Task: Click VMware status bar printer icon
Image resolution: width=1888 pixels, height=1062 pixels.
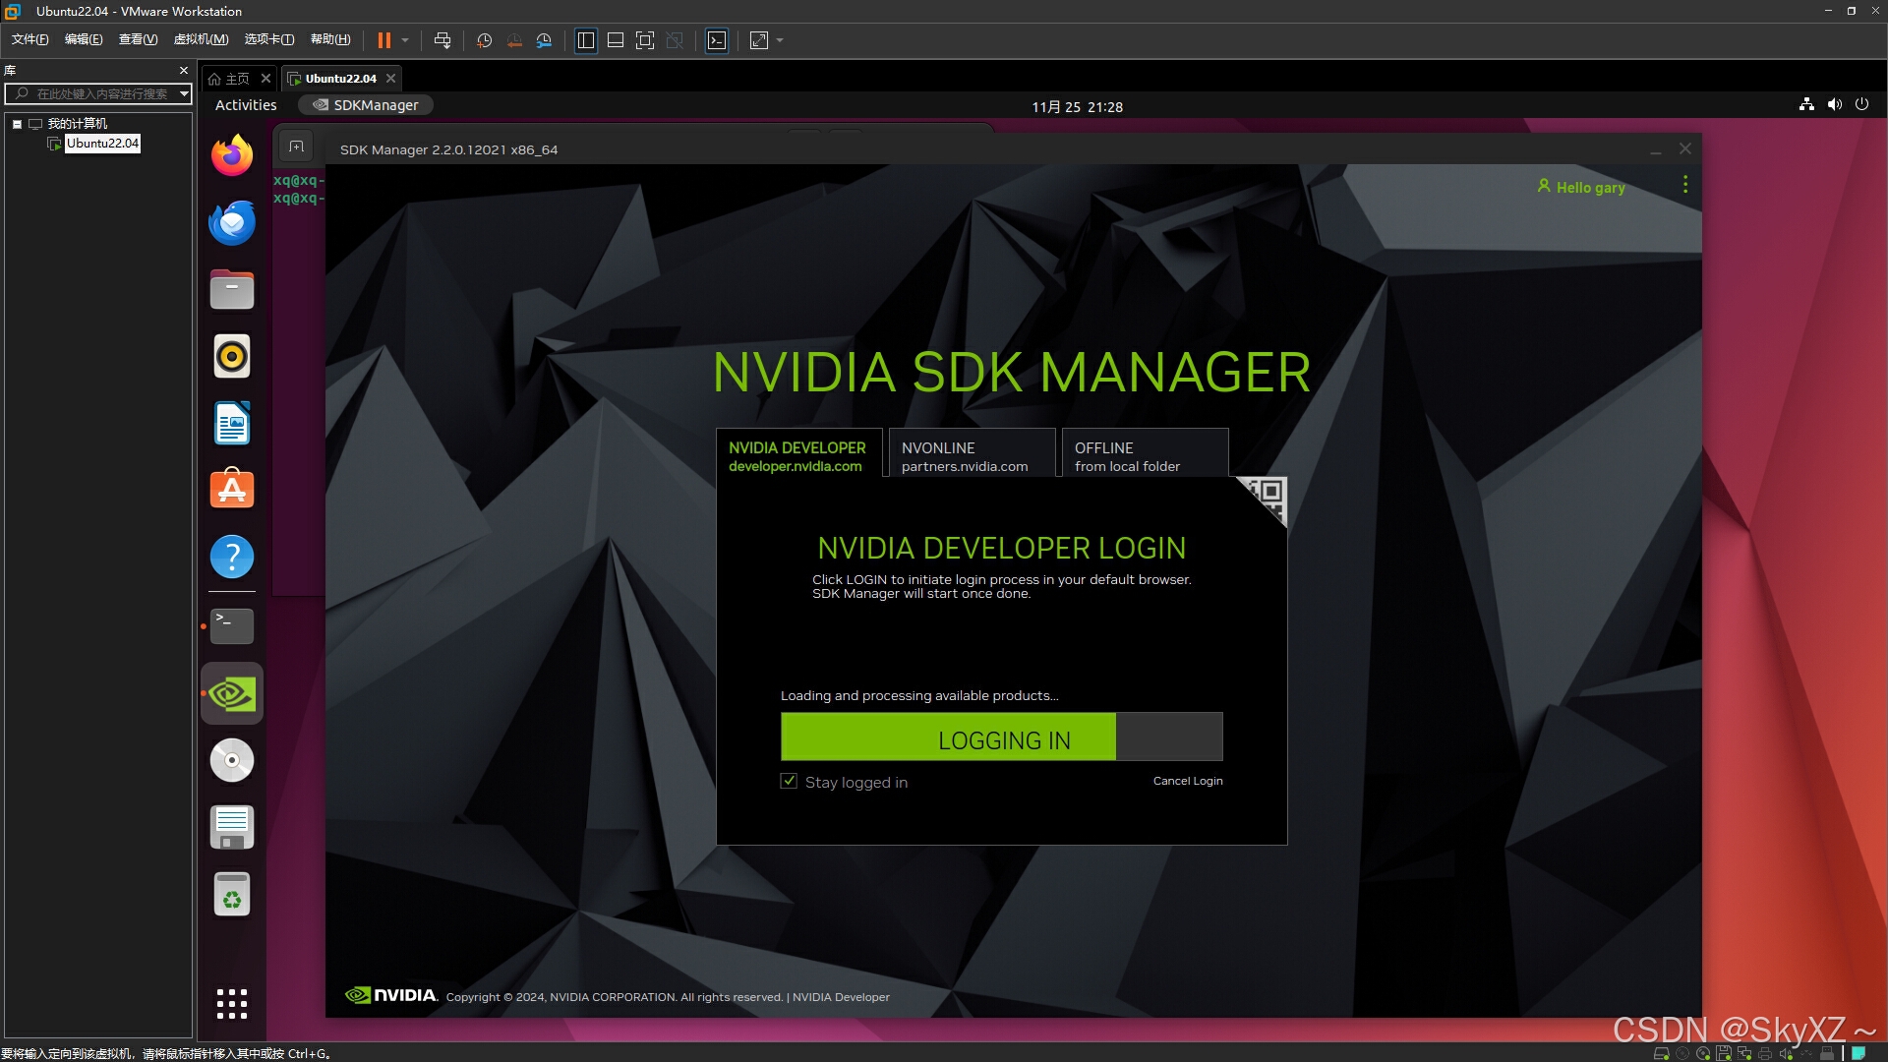Action: [x=1765, y=1053]
